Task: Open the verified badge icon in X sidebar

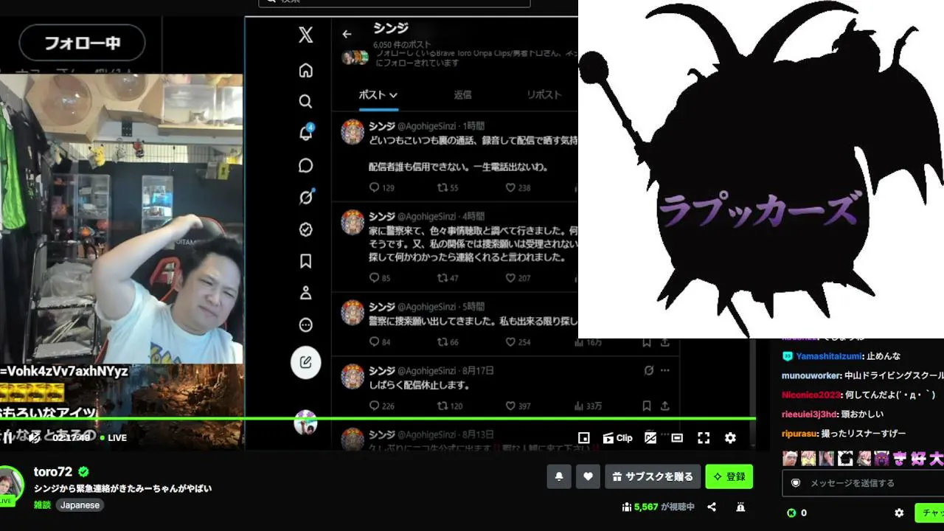Action: (305, 229)
